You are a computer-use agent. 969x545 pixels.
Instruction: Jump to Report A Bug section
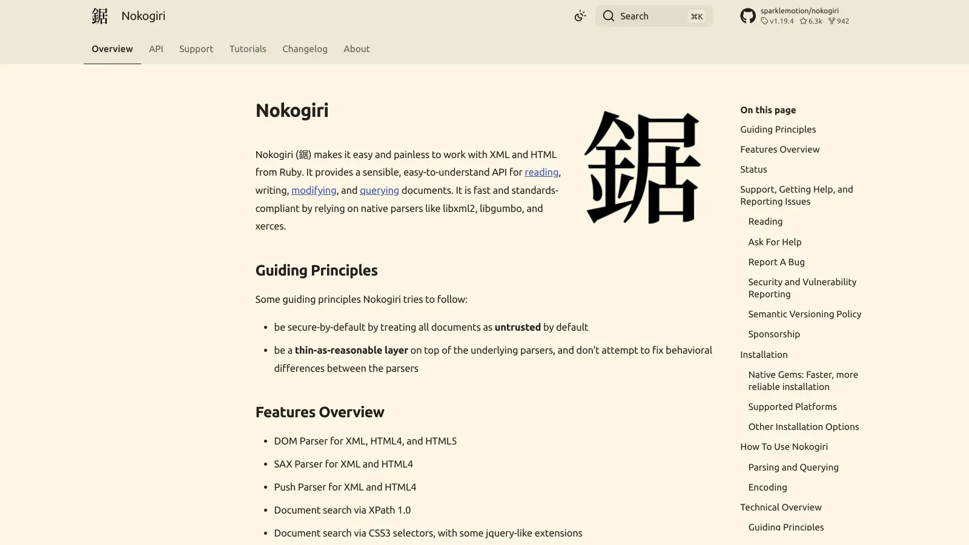[776, 262]
